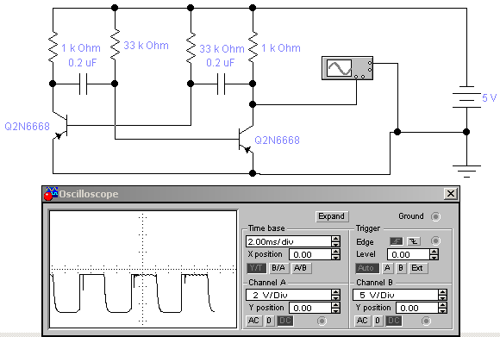Select A/B display mode

coord(301,268)
